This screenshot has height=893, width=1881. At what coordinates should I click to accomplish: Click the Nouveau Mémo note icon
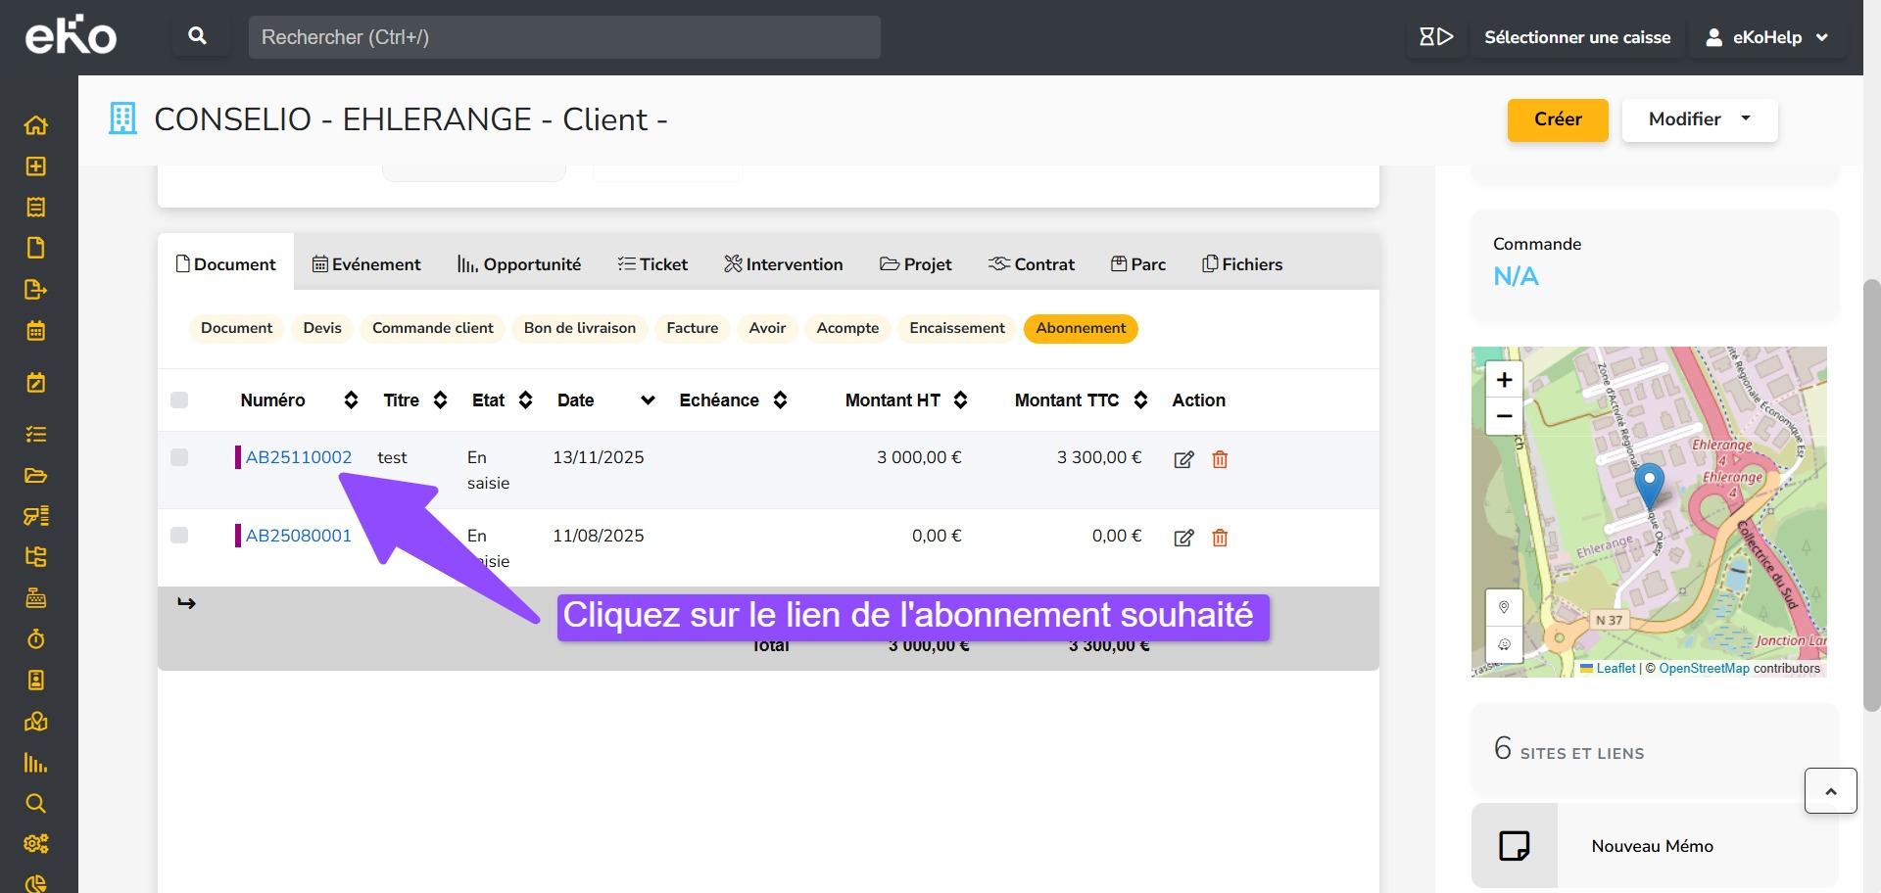coord(1514,846)
